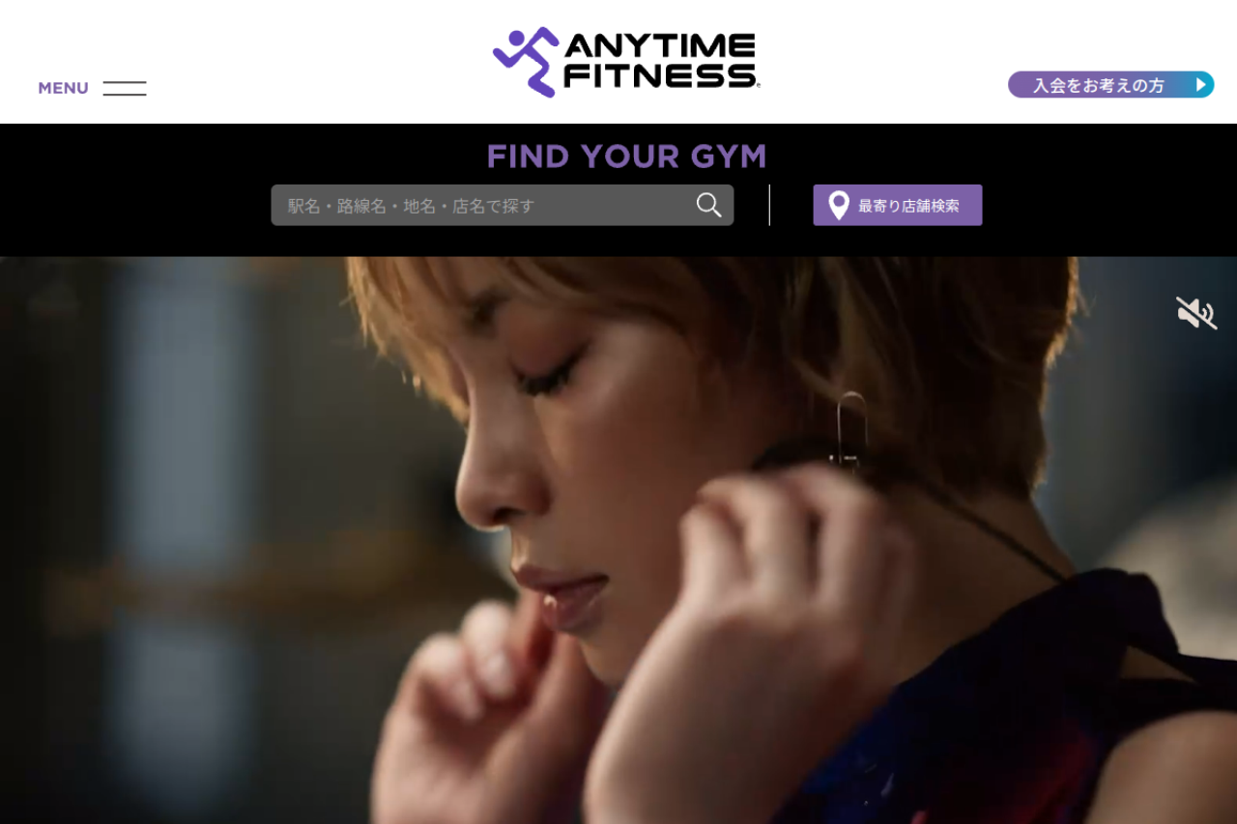Click the FITNESS wordmark in logo
The image size is (1237, 824).
(659, 75)
